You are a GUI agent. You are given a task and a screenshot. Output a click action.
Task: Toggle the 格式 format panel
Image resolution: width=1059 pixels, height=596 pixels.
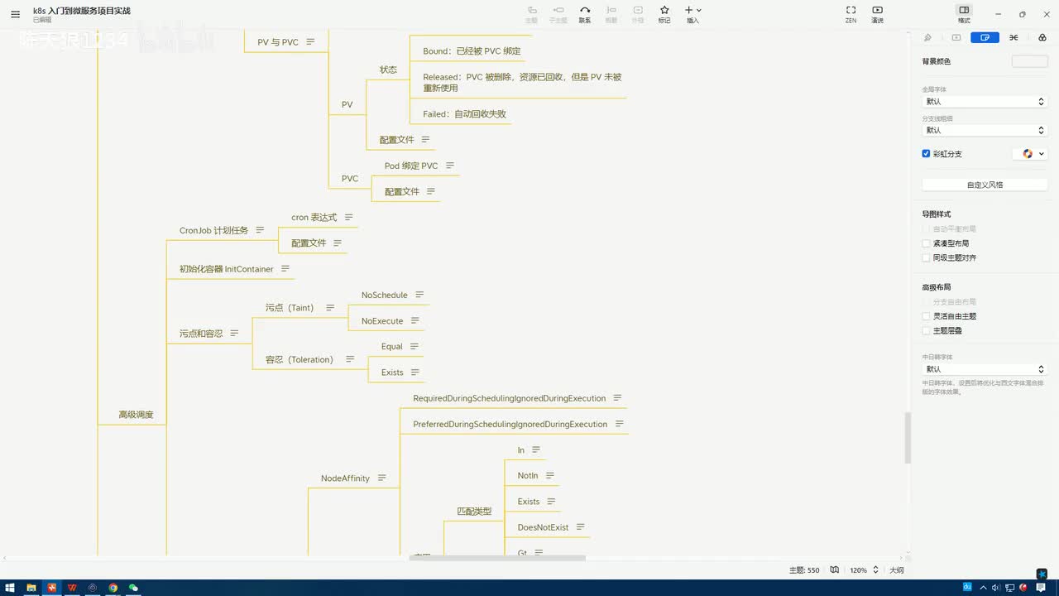coord(964,14)
